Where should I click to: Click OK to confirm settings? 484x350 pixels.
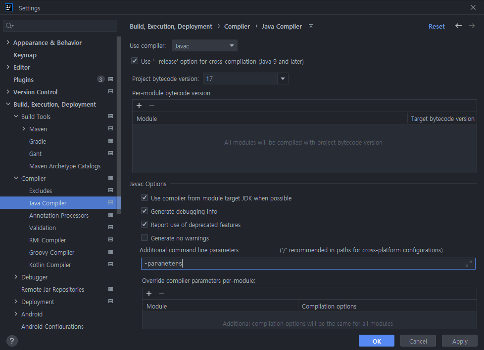point(376,341)
